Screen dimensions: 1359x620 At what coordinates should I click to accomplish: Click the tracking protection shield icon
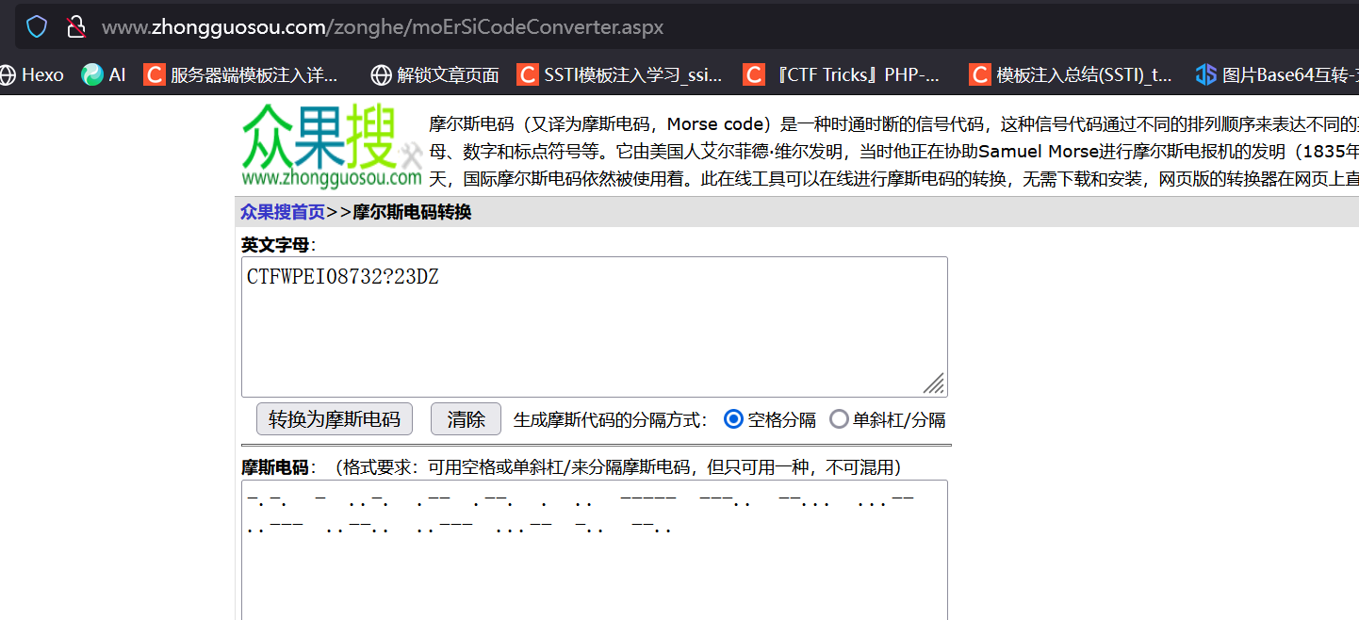37,25
